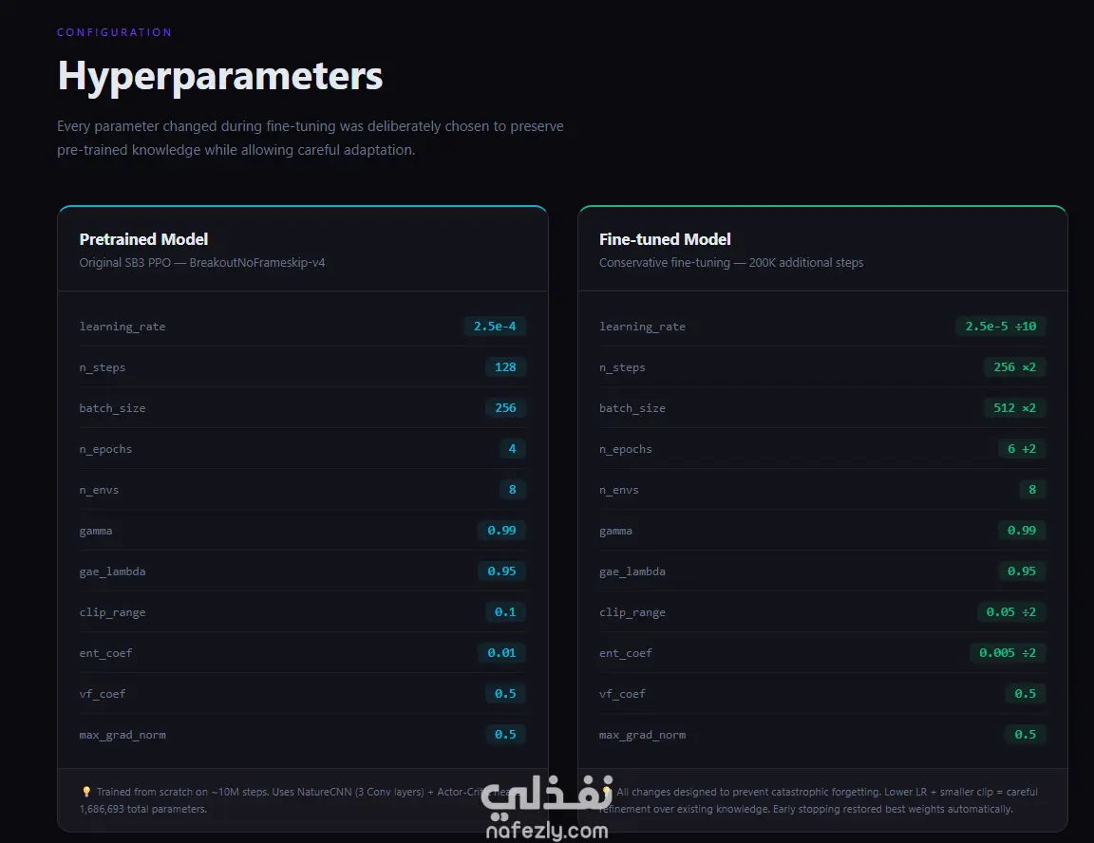Screen dimensions: 1094x843
Task: Click pretrained clip_range 0.1 value
Action: [505, 612]
